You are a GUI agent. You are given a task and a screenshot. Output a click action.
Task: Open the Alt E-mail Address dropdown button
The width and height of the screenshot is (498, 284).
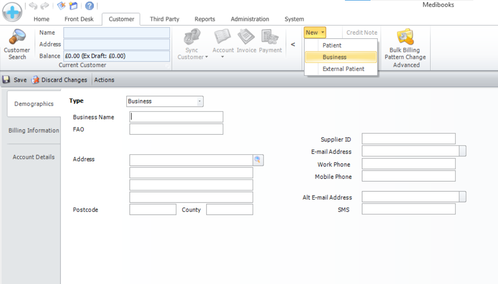[x=462, y=197]
